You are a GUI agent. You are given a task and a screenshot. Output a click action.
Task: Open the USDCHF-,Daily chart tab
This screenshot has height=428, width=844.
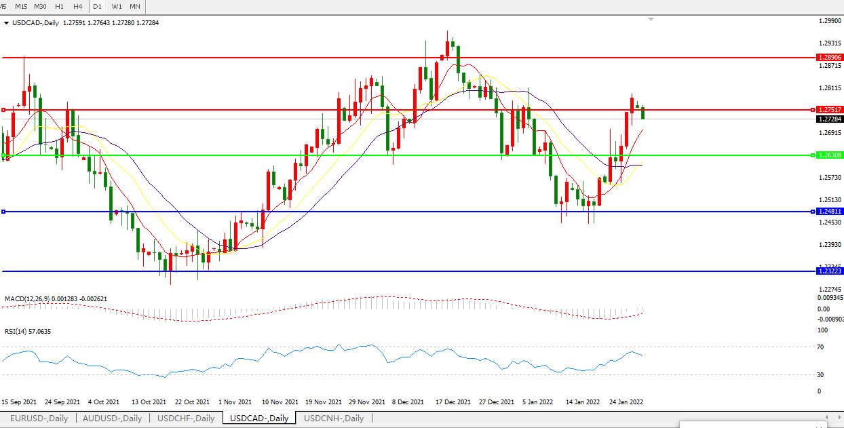coord(186,419)
